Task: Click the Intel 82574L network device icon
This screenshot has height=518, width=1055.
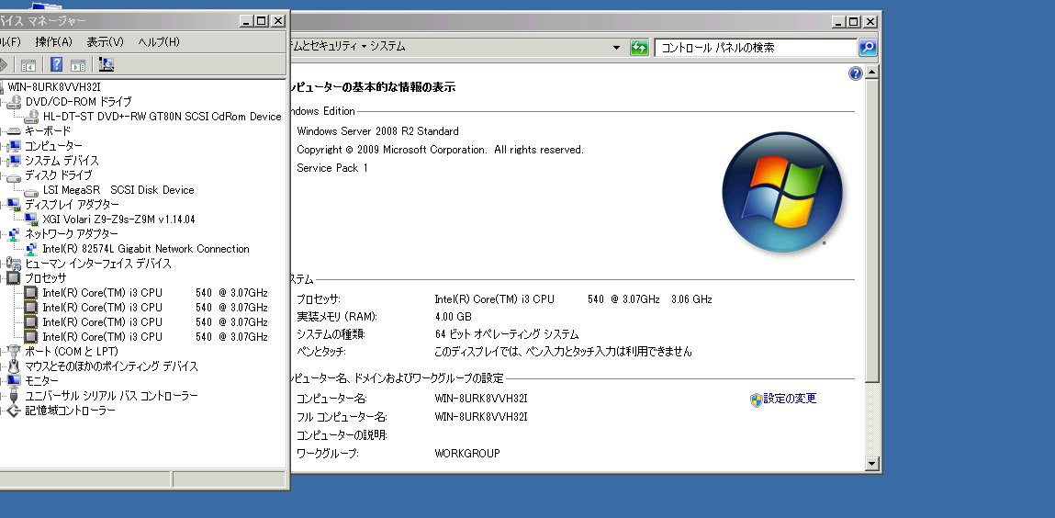Action: pos(31,249)
